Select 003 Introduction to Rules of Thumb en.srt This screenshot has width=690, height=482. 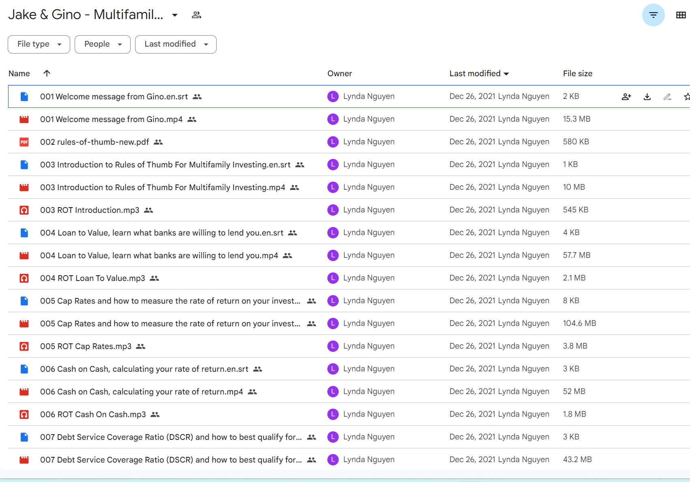[x=165, y=165]
